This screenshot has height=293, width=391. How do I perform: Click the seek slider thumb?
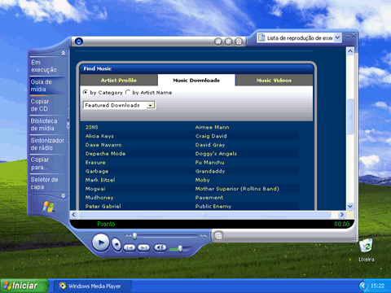pos(134,236)
